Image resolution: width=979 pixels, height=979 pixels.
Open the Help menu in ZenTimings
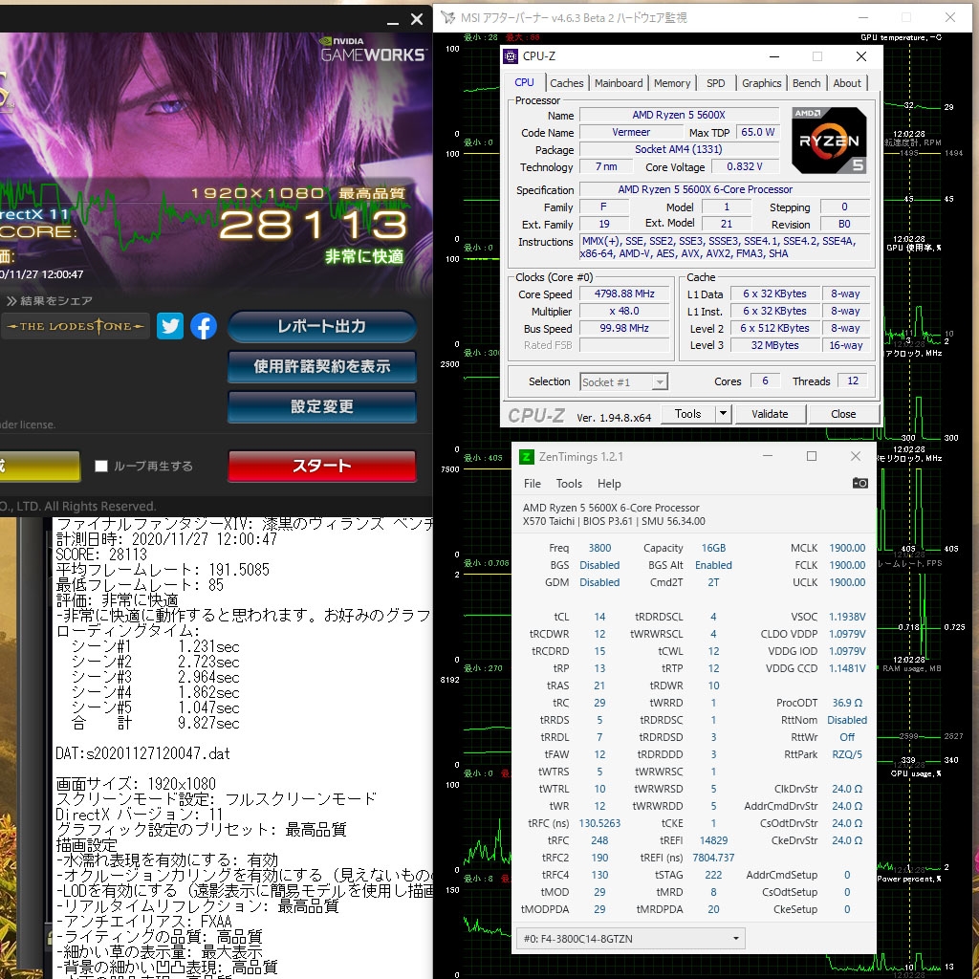[609, 484]
